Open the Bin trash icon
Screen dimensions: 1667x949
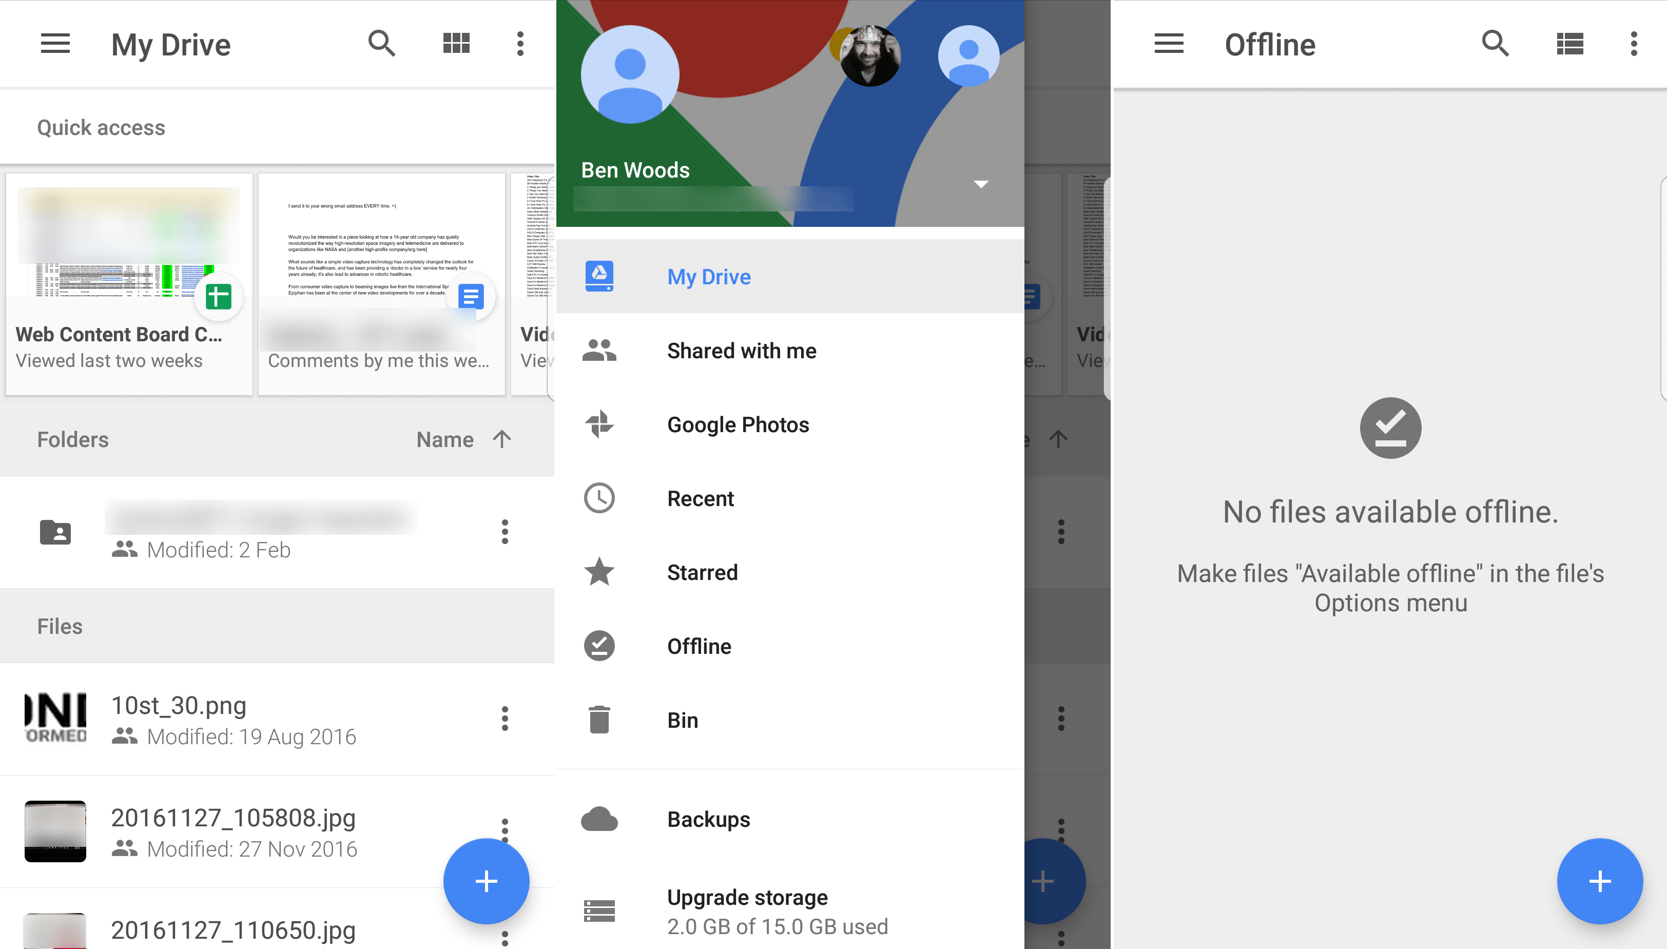[x=599, y=720]
